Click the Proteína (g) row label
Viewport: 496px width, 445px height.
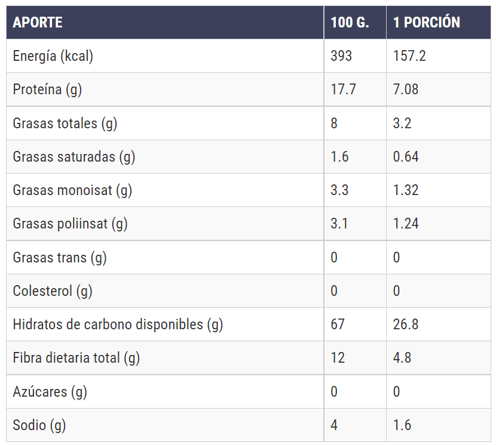coord(47,89)
